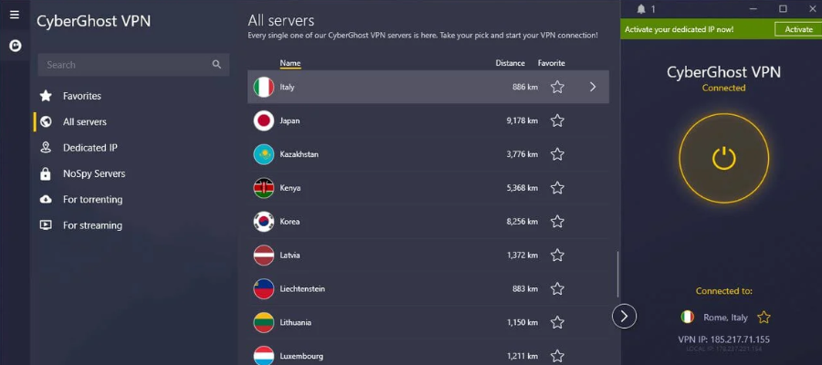Screen dimensions: 822x365
Task: Favorite Kenya with its star
Action: (557, 188)
